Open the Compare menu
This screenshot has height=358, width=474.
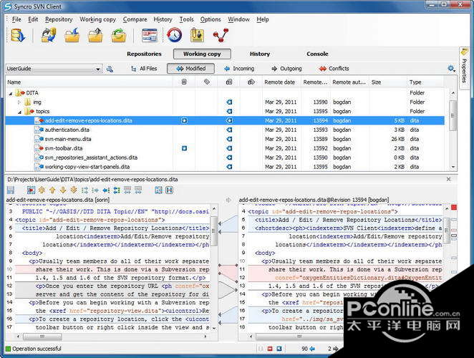135,19
